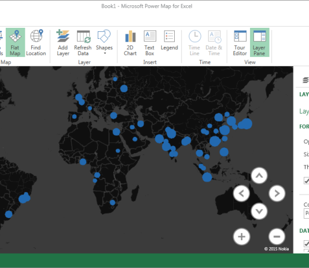Open the Shapes dropdown
This screenshot has width=309, height=268.
[104, 42]
